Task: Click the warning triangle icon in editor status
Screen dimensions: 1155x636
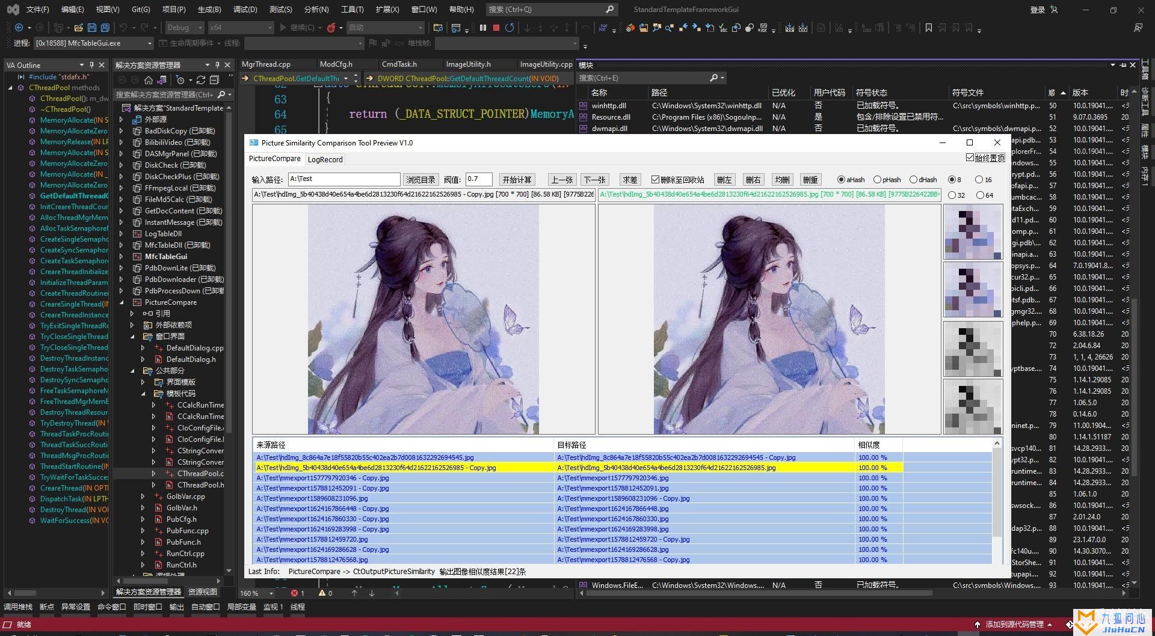Action: [322, 593]
